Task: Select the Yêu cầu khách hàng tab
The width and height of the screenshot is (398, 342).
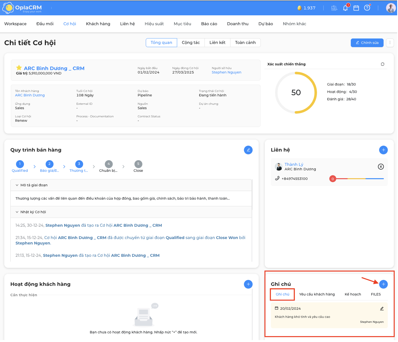Action: [317, 294]
